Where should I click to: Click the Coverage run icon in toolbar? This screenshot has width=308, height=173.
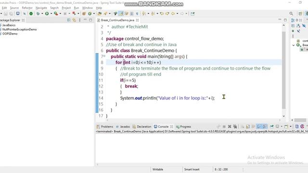coord(56,13)
